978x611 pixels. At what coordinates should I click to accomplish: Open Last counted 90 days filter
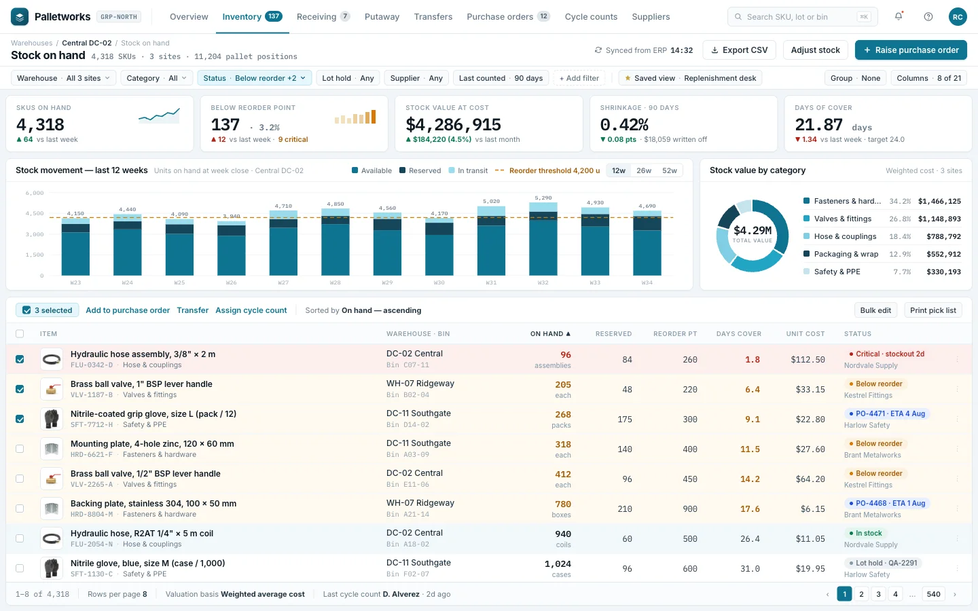pyautogui.click(x=501, y=78)
